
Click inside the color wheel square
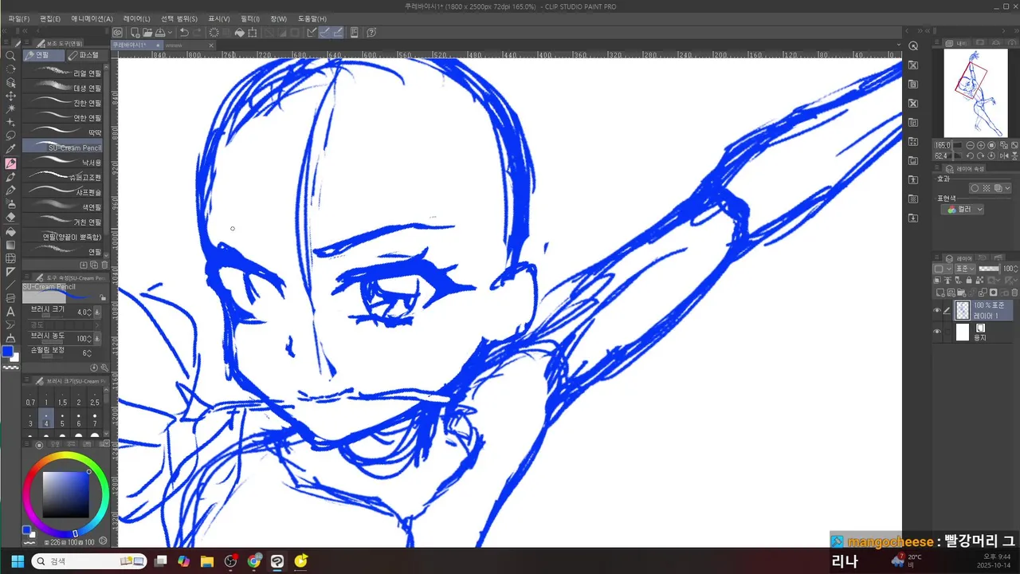pos(65,494)
